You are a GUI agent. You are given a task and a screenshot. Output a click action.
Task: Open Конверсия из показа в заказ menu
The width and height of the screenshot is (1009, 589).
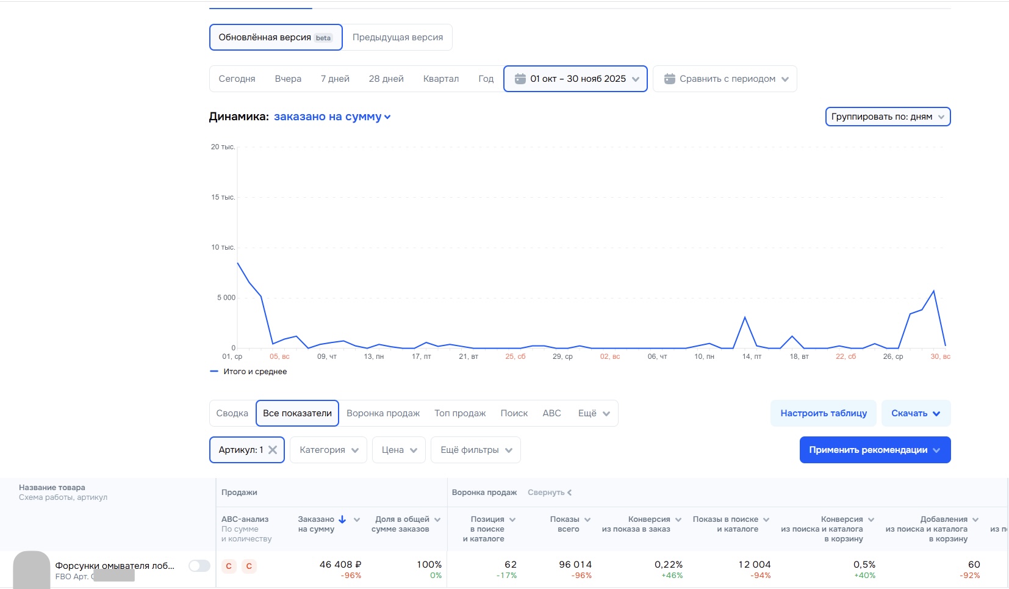coord(678,519)
